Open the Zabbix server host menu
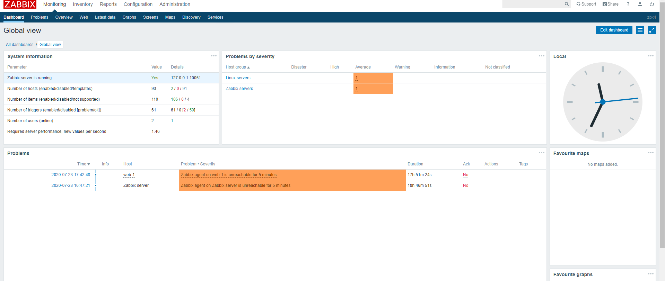665x281 pixels. [x=136, y=185]
